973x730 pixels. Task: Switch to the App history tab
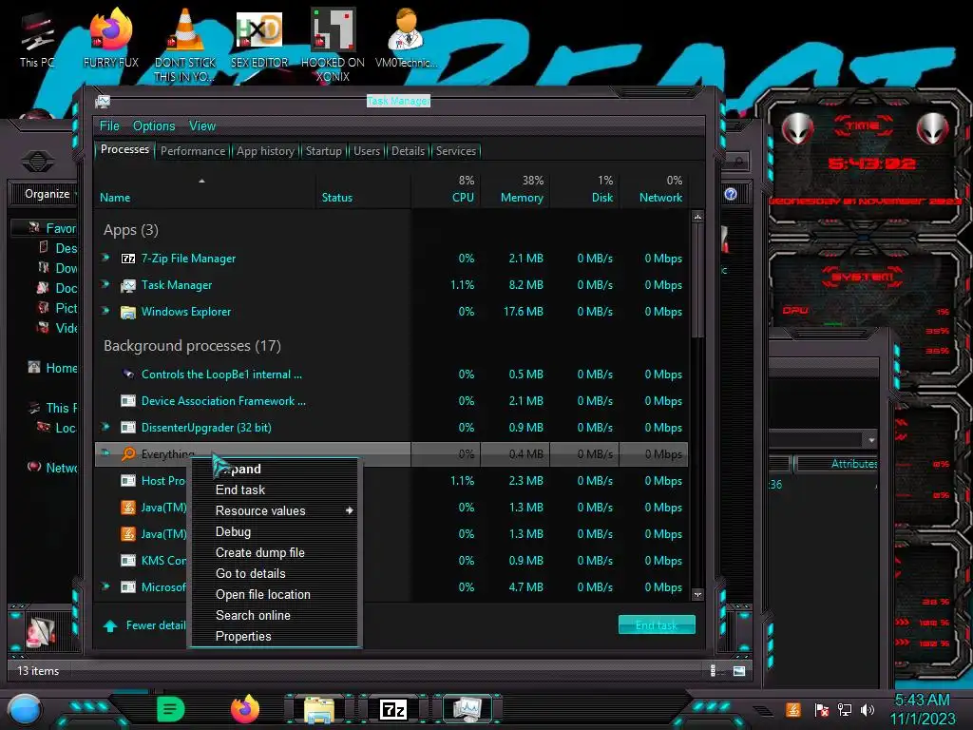point(265,151)
